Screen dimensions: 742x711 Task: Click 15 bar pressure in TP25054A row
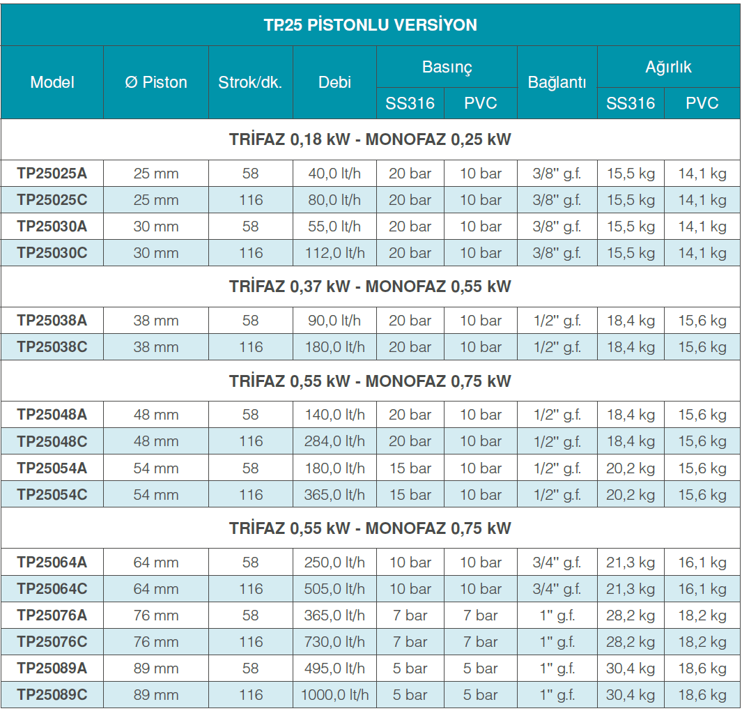[410, 468]
